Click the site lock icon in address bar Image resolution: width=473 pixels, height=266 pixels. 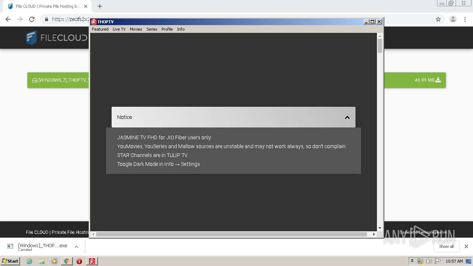point(47,19)
